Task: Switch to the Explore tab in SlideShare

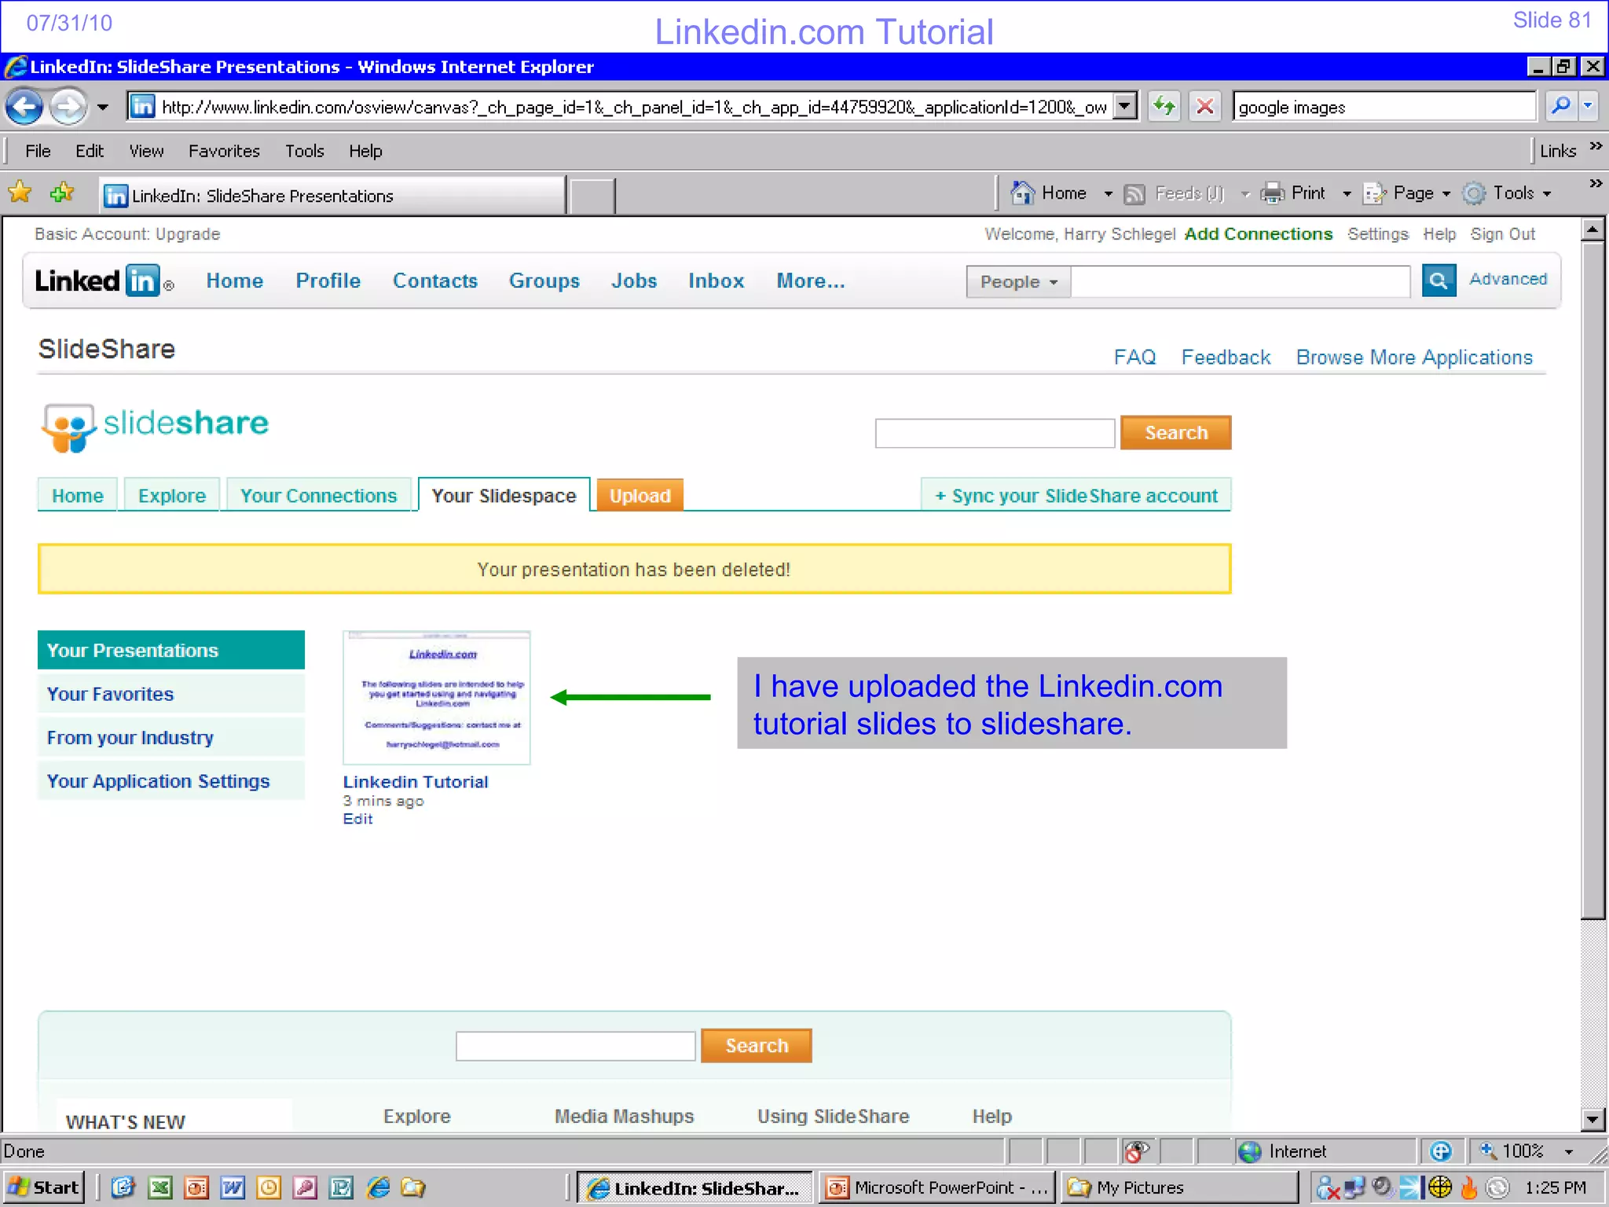Action: pyautogui.click(x=172, y=496)
